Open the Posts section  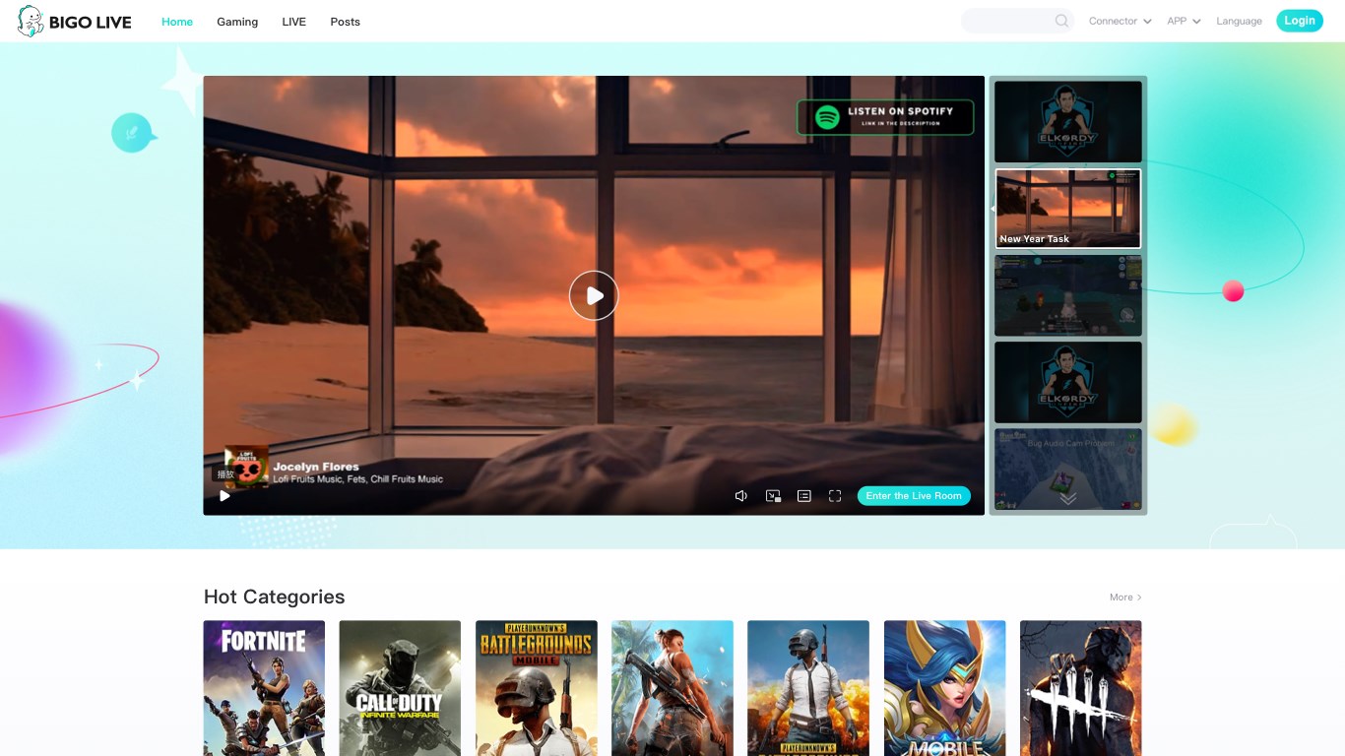pos(345,21)
